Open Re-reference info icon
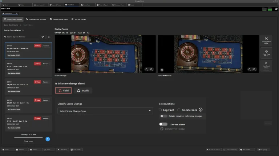 point(201,110)
